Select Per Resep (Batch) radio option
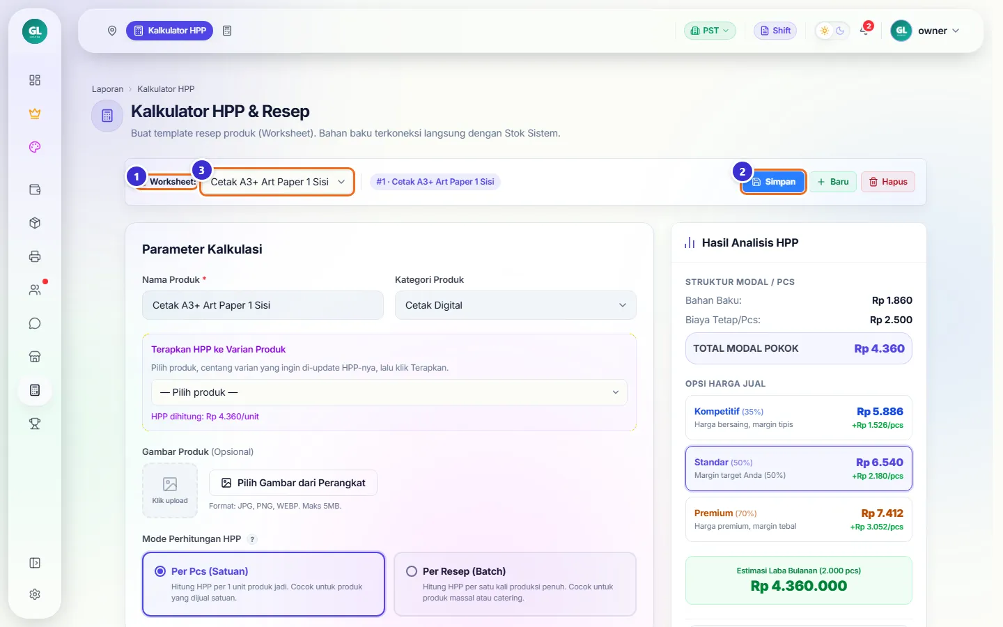The width and height of the screenshot is (1003, 627). point(515,584)
